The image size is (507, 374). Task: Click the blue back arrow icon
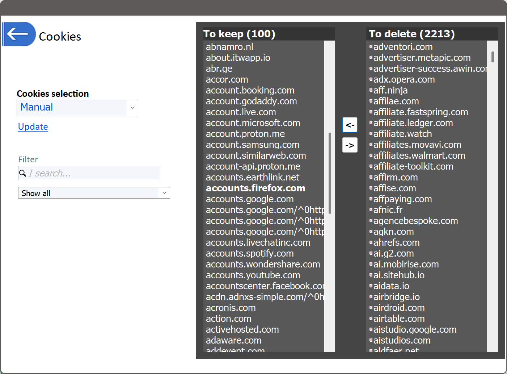[19, 34]
